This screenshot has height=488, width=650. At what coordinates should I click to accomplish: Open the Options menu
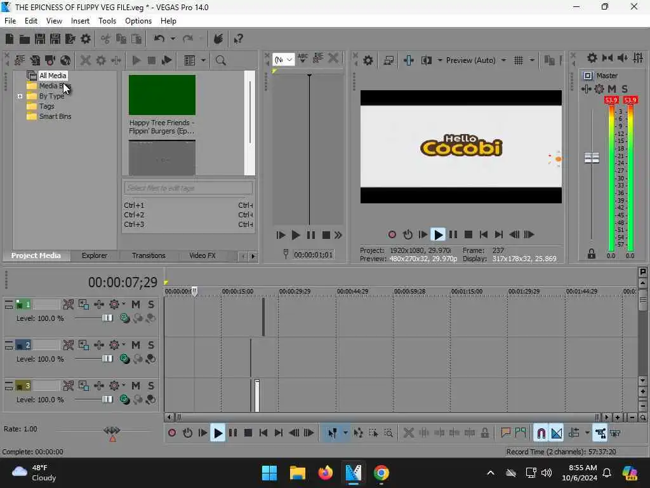138,21
